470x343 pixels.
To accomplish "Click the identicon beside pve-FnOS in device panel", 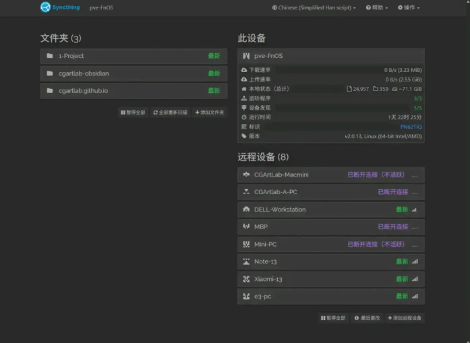I will pyautogui.click(x=246, y=56).
